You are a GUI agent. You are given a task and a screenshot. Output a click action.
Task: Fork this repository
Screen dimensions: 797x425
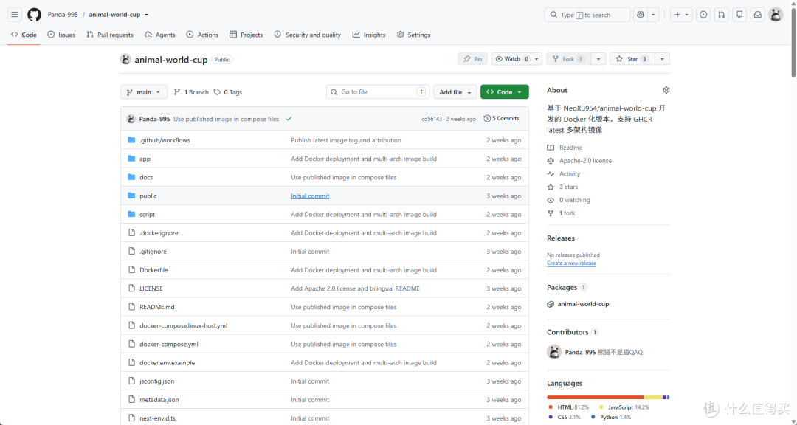coord(568,59)
